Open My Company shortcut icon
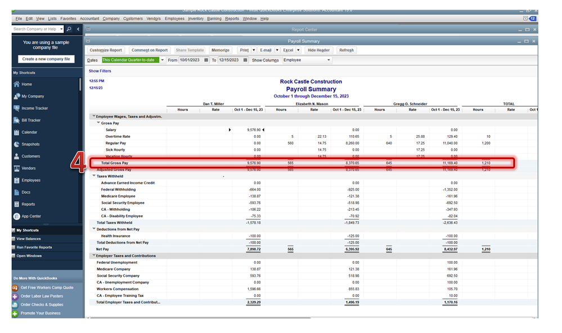562x333 pixels. (x=16, y=96)
